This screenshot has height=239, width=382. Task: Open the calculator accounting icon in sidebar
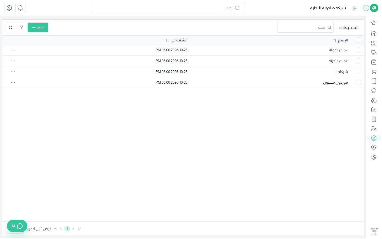click(374, 119)
